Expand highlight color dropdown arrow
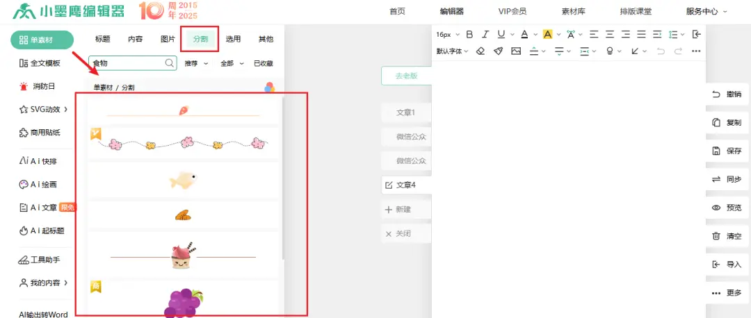751x318 pixels. coord(559,35)
